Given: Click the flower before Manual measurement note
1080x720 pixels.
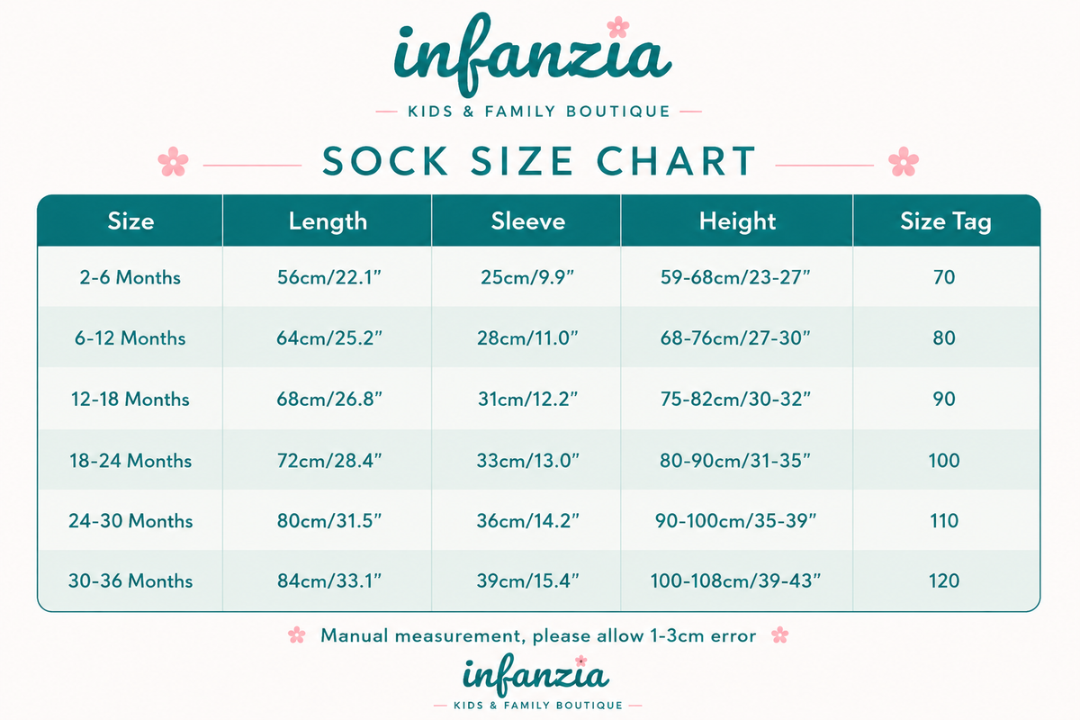Looking at the screenshot, I should pos(296,635).
